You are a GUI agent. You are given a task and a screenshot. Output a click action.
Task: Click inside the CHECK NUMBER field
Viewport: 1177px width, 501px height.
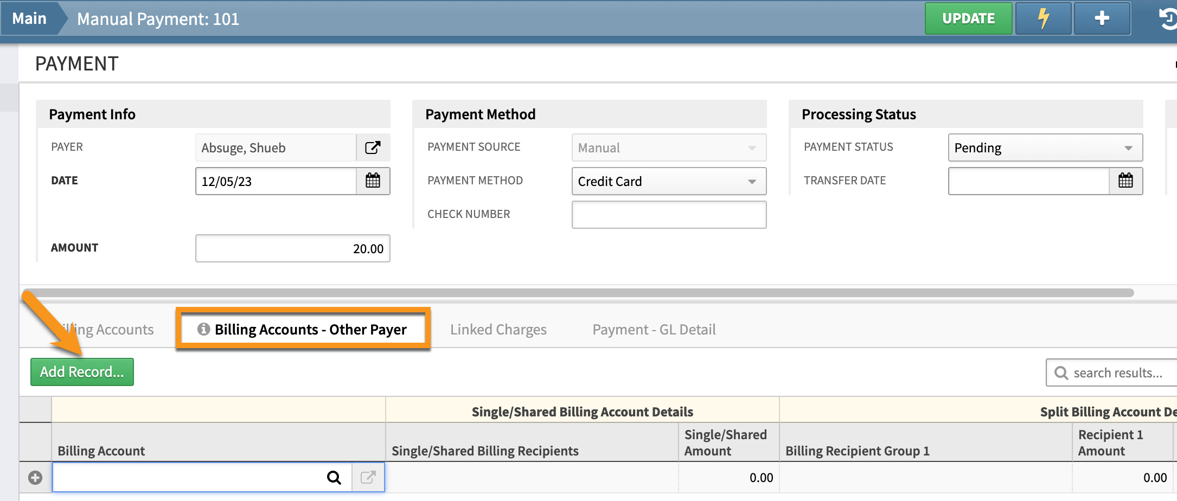pos(669,214)
